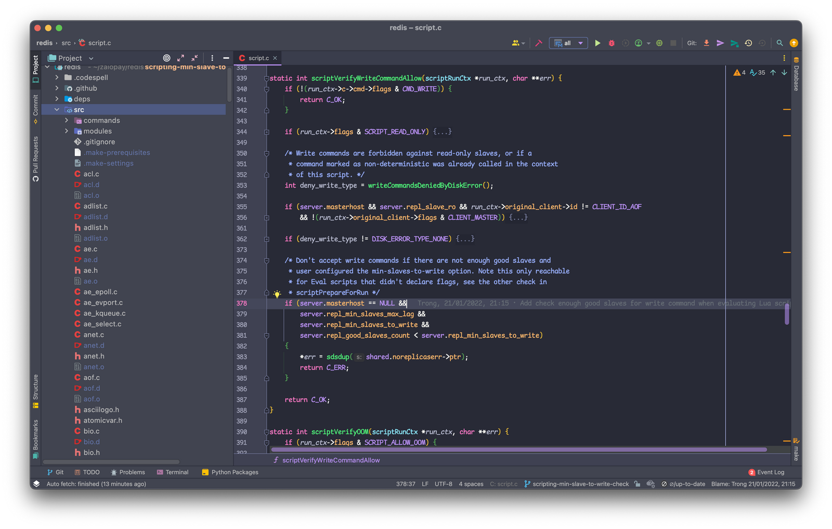The height and width of the screenshot is (529, 832).
Task: Click the purple Git Commit arrow icon
Action: tap(720, 43)
